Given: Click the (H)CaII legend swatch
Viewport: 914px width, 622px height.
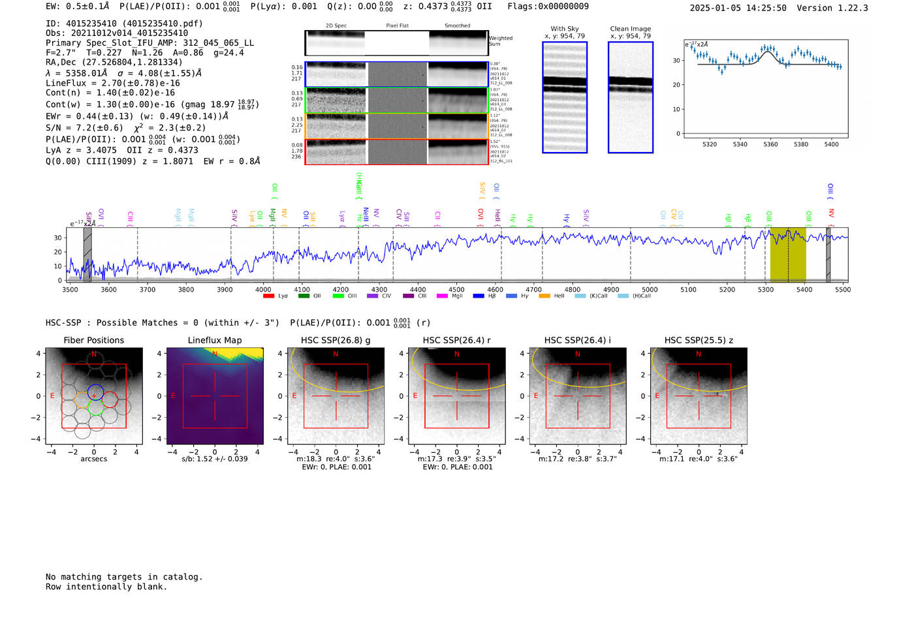Looking at the screenshot, I should pyautogui.click(x=623, y=296).
